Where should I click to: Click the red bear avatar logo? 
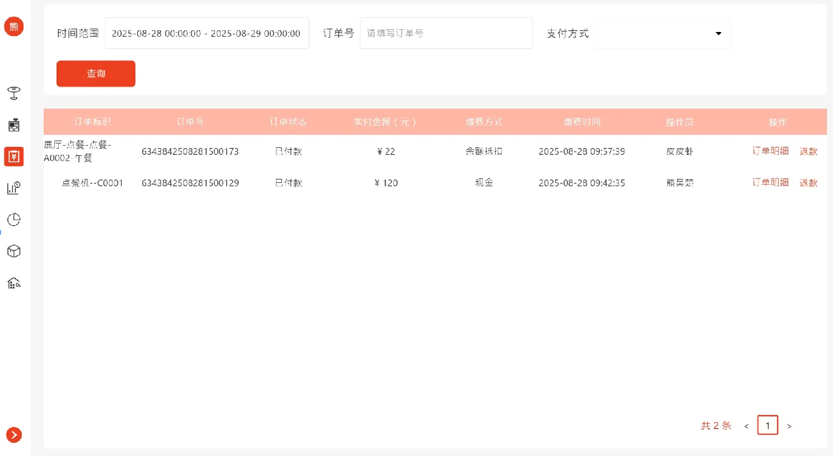coord(14,26)
